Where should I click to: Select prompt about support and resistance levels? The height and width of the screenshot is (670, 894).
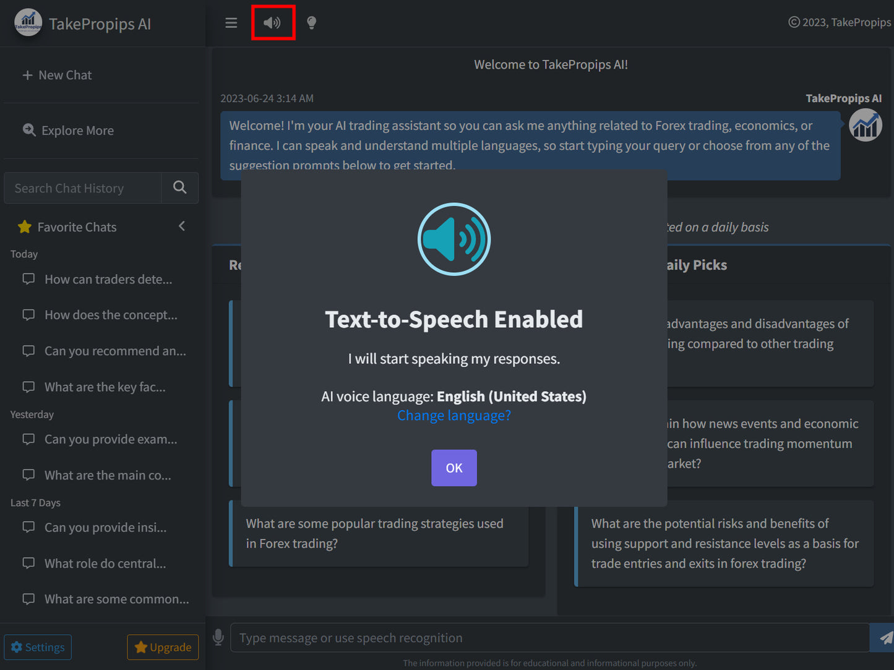pyautogui.click(x=724, y=543)
